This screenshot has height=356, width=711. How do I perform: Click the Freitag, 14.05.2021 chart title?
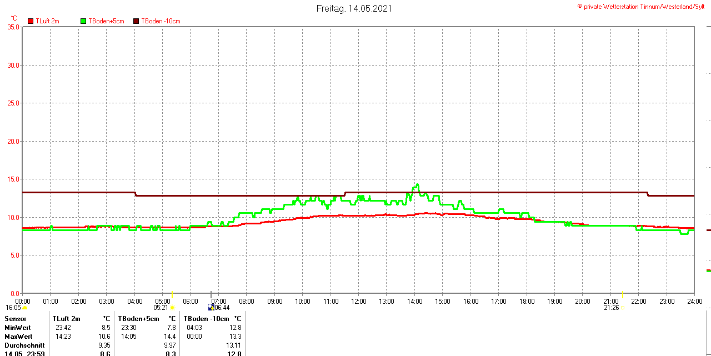[354, 8]
